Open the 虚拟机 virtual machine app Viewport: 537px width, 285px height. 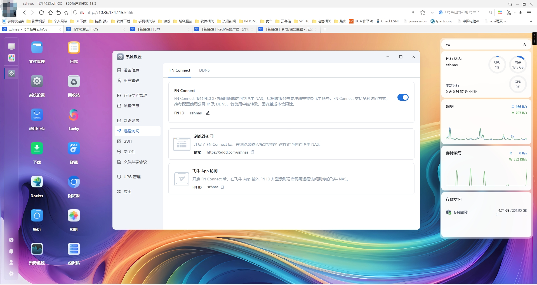74,249
